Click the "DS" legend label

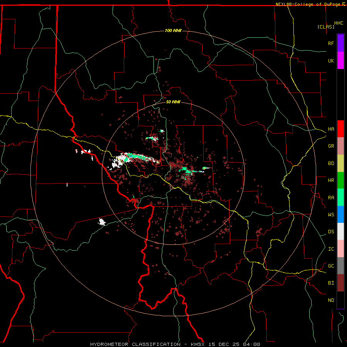point(331,232)
